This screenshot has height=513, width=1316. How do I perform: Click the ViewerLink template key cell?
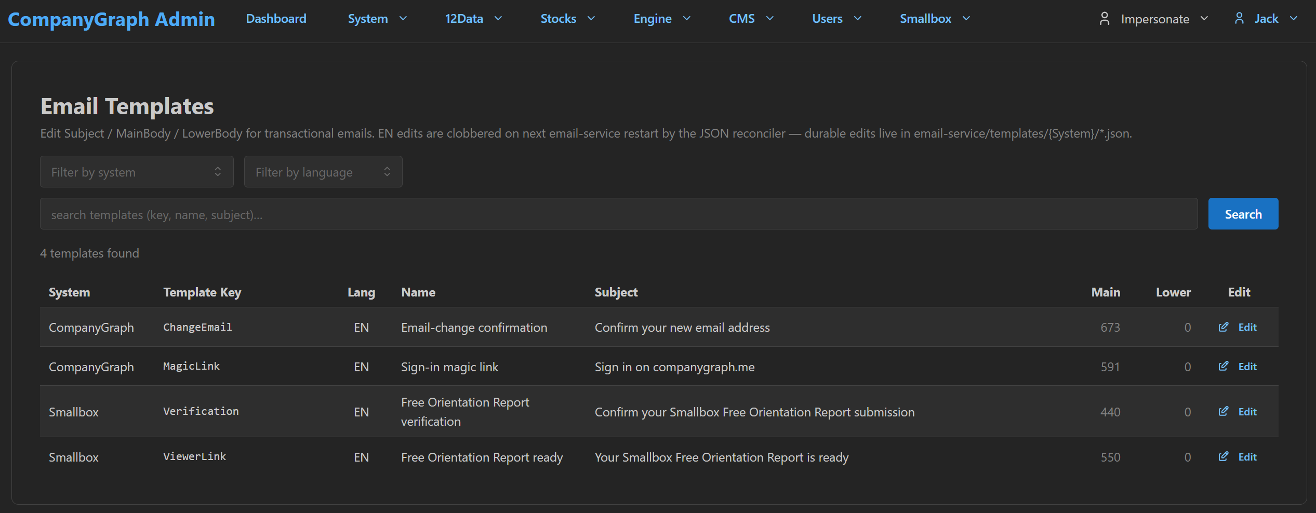(x=194, y=456)
